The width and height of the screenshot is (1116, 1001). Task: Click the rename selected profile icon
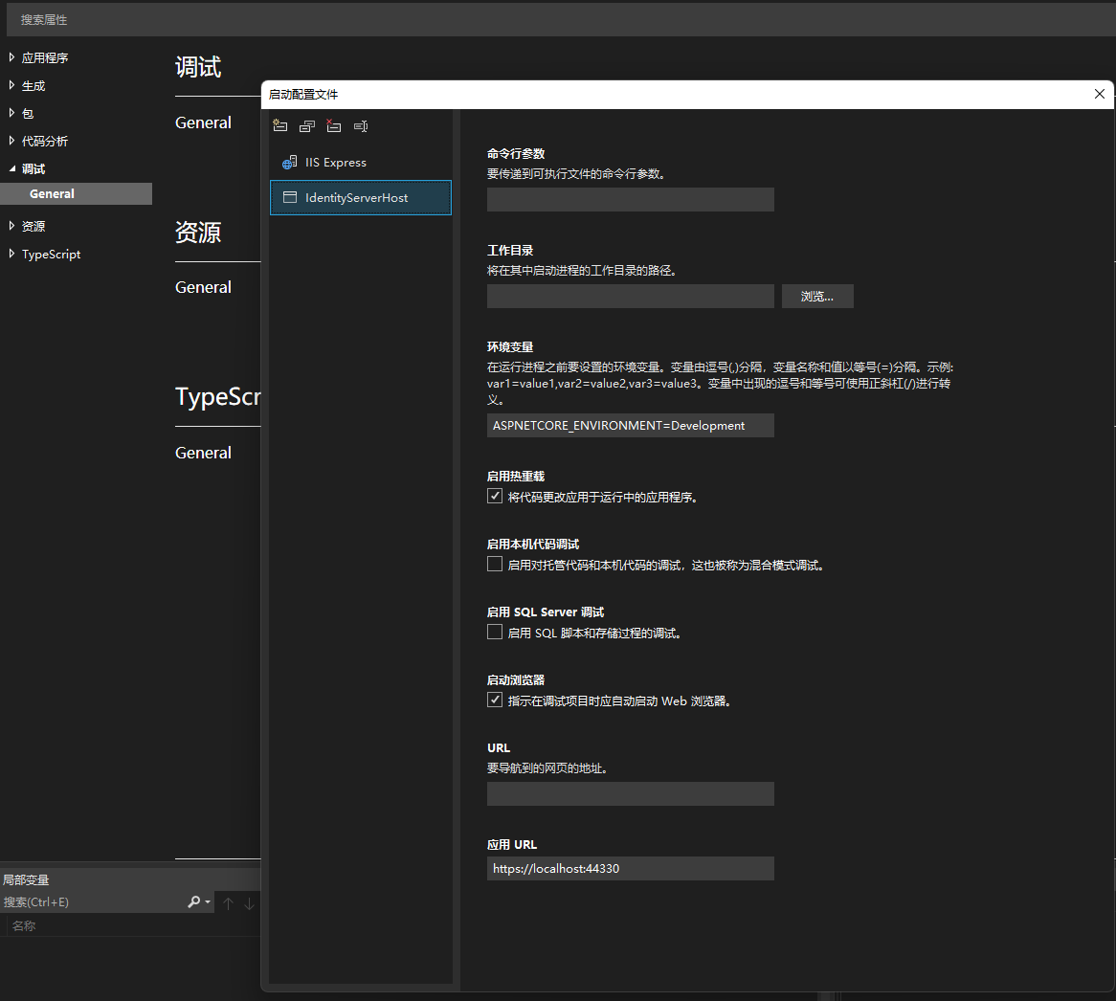pyautogui.click(x=360, y=126)
